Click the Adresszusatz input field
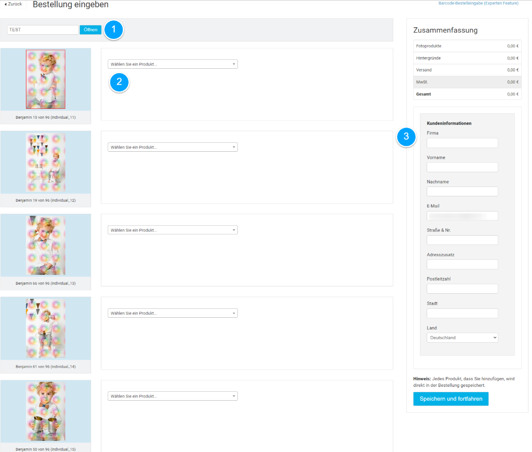This screenshot has height=452, width=532. (x=462, y=265)
